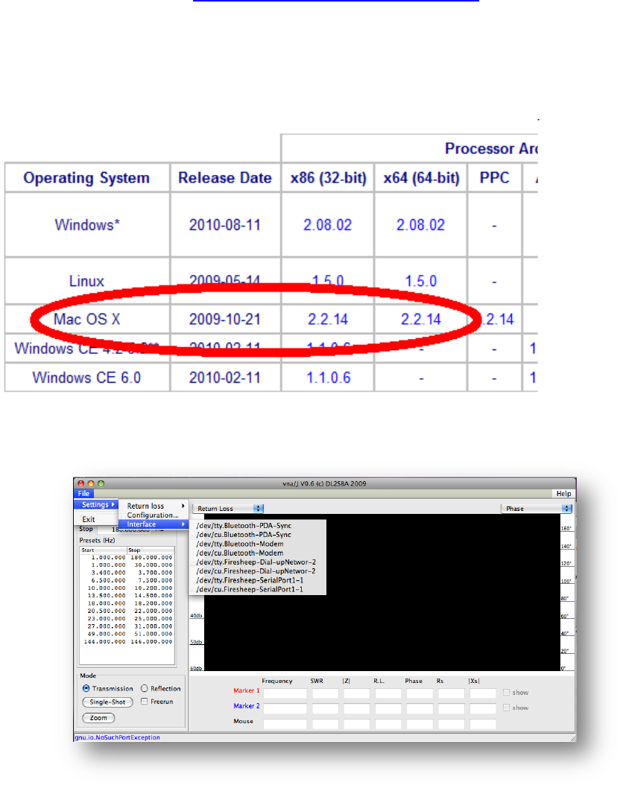Viewport: 623px width, 788px height.
Task: Select preset 49.000.000 to 51.000.000
Action: 127,634
